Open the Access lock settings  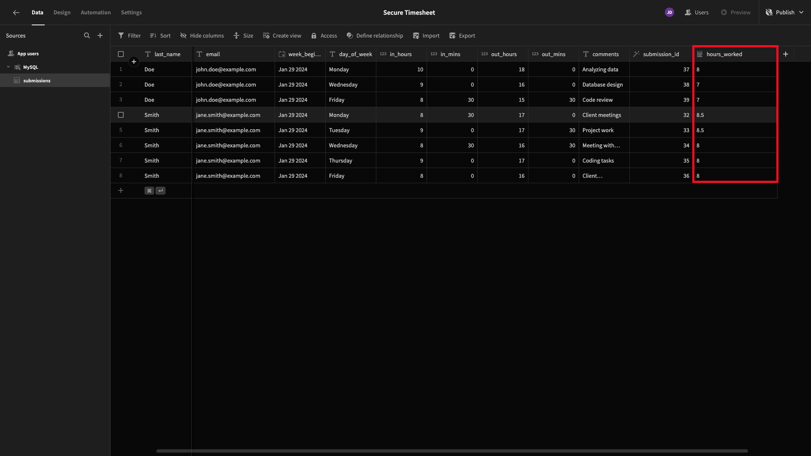click(x=324, y=35)
